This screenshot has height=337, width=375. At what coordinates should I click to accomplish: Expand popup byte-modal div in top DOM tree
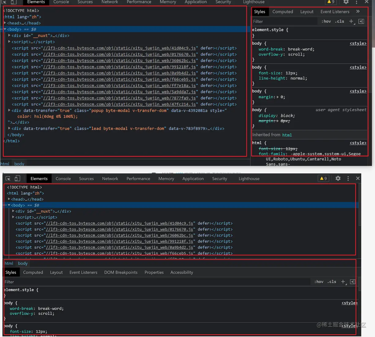click(9, 110)
